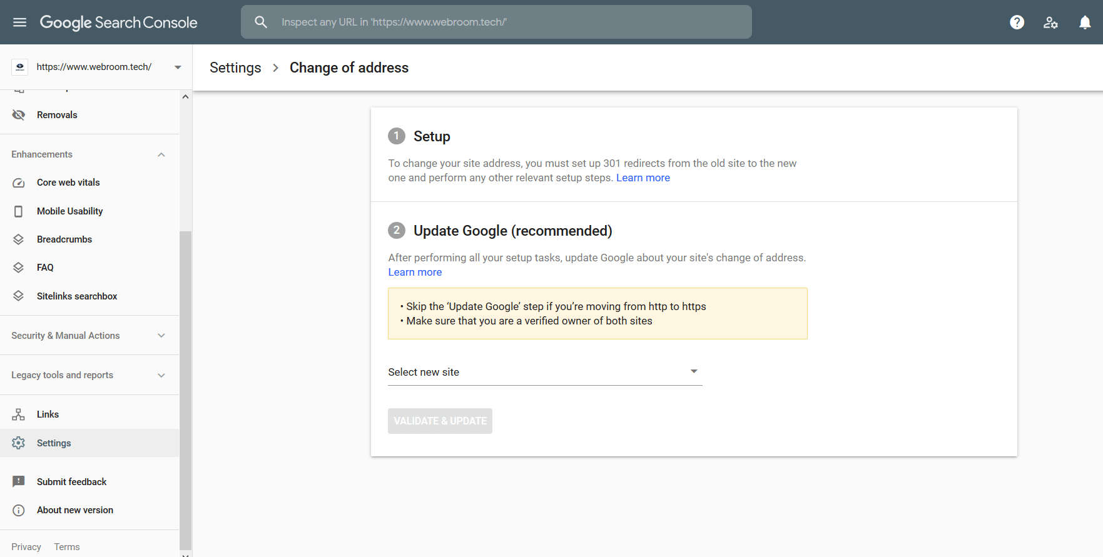Image resolution: width=1103 pixels, height=557 pixels.
Task: Open the Terms link
Action: (67, 547)
